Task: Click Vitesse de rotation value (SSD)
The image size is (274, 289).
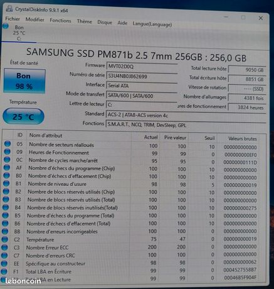Action: [x=247, y=89]
